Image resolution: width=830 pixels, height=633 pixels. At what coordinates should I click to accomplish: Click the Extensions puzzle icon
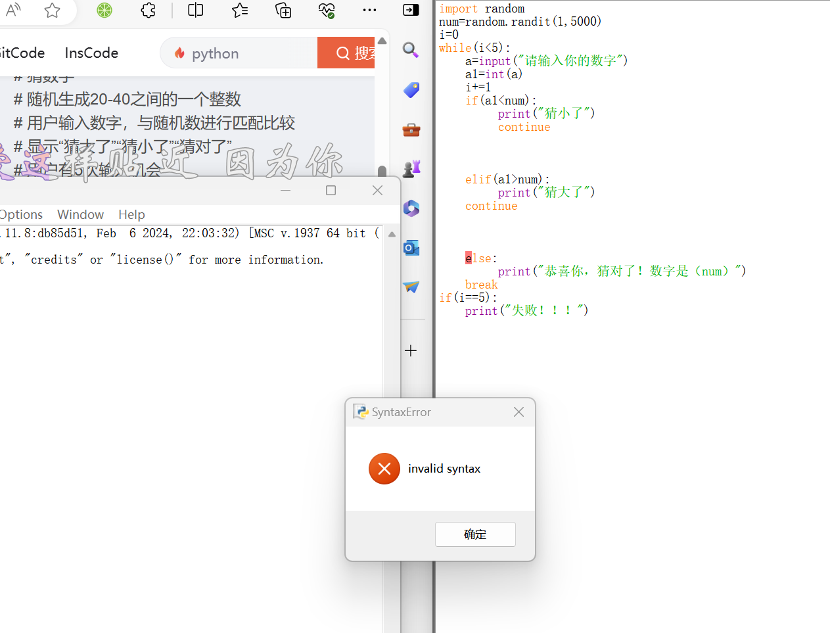tap(147, 10)
